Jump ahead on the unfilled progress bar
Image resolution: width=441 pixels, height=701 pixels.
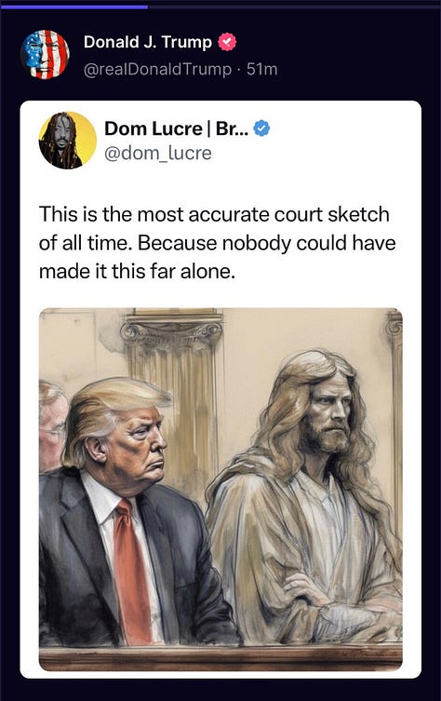[x=294, y=7]
